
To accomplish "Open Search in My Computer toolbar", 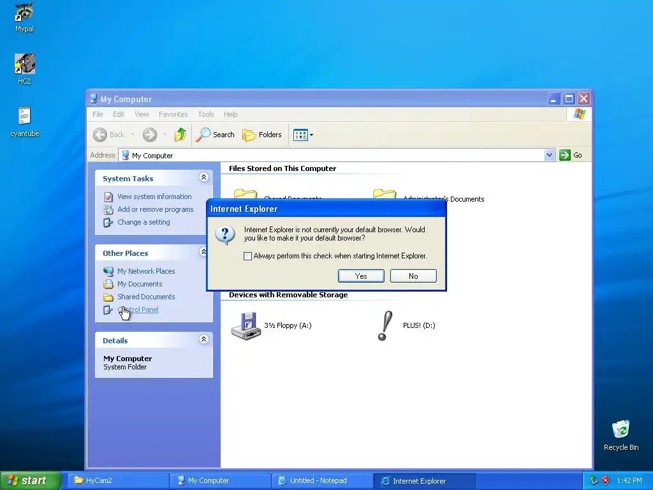I will 216,135.
